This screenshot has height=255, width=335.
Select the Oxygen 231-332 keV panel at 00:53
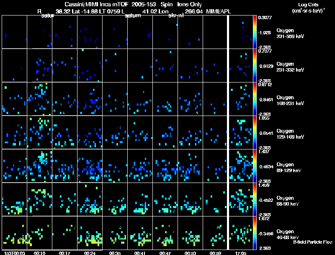[x=191, y=65]
